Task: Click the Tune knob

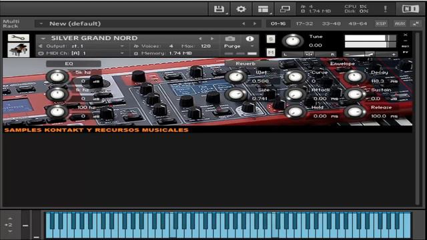Action: (x=293, y=41)
